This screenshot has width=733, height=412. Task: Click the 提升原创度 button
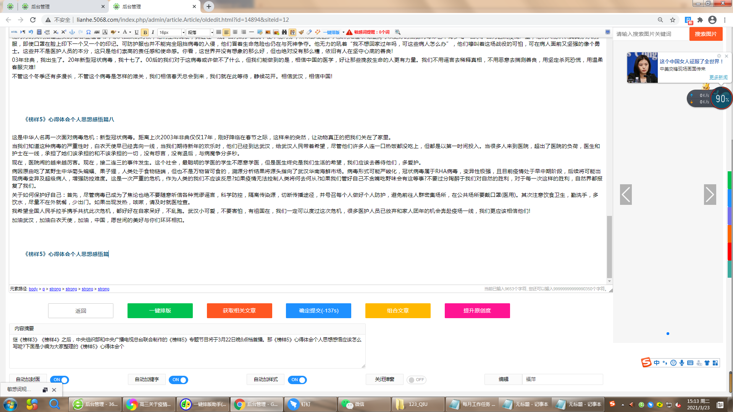coord(477,311)
